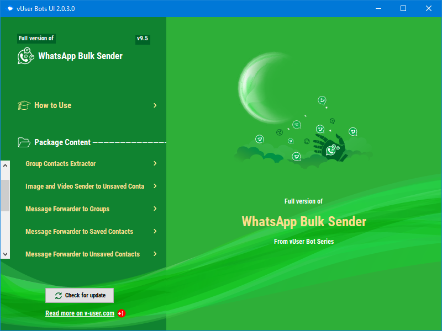This screenshot has width=442, height=331.
Task: Click the large WhatsApp Bulk Sender title
Action: coord(304,222)
